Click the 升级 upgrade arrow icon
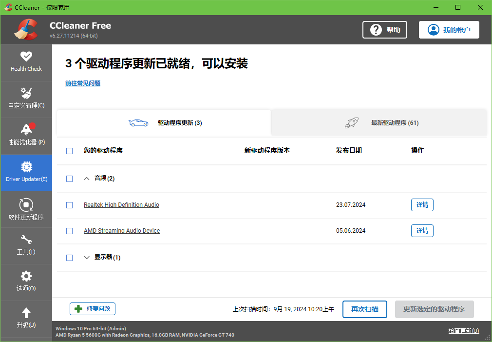492x342 pixels. pos(26,319)
